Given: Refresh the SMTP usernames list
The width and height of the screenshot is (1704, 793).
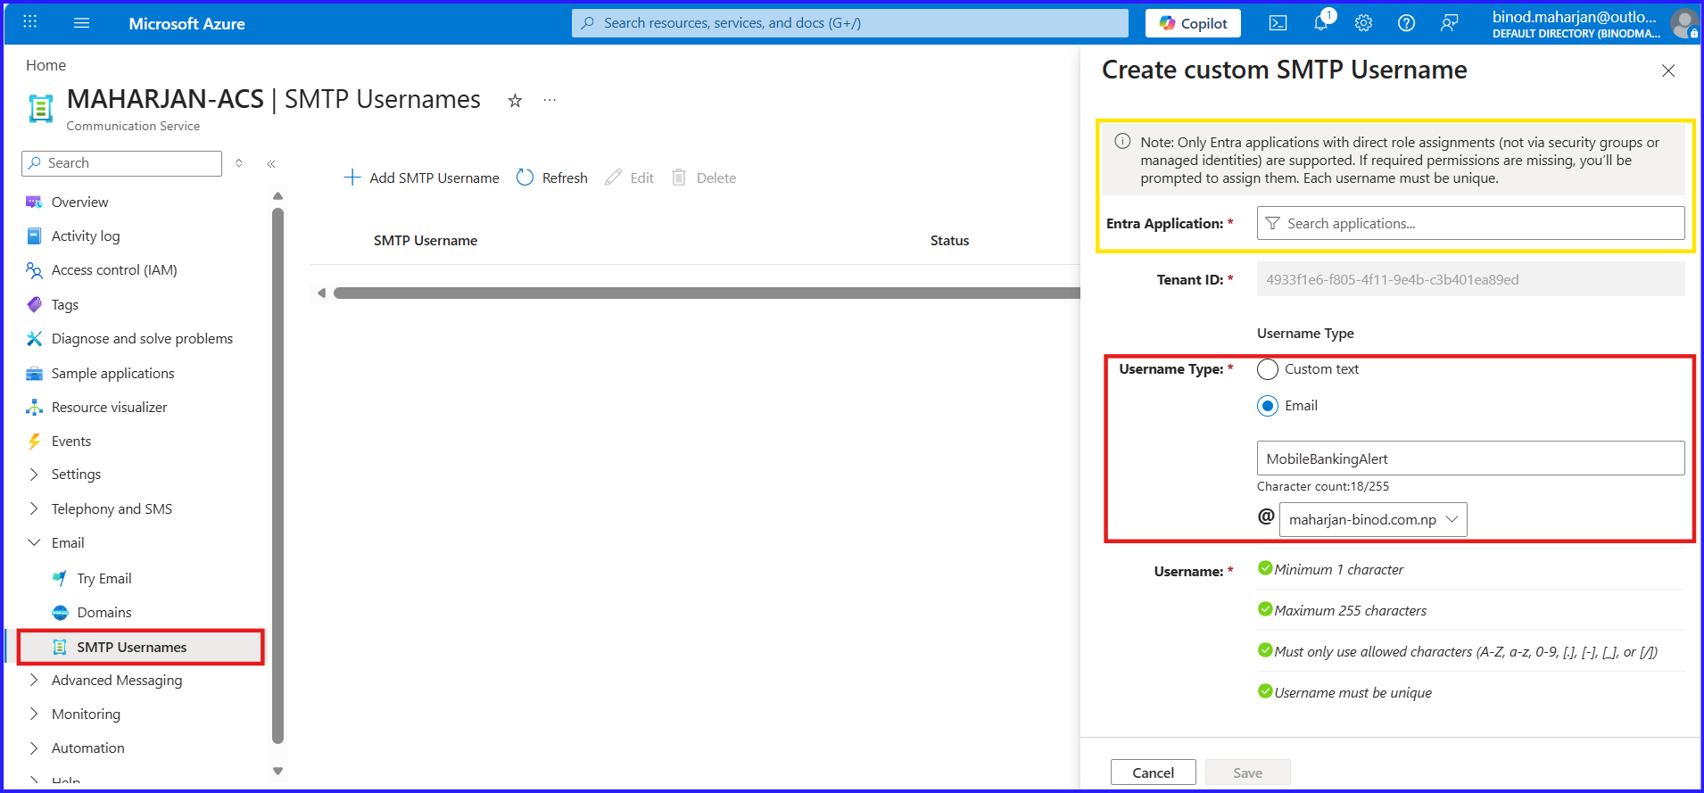Looking at the screenshot, I should click(x=551, y=178).
